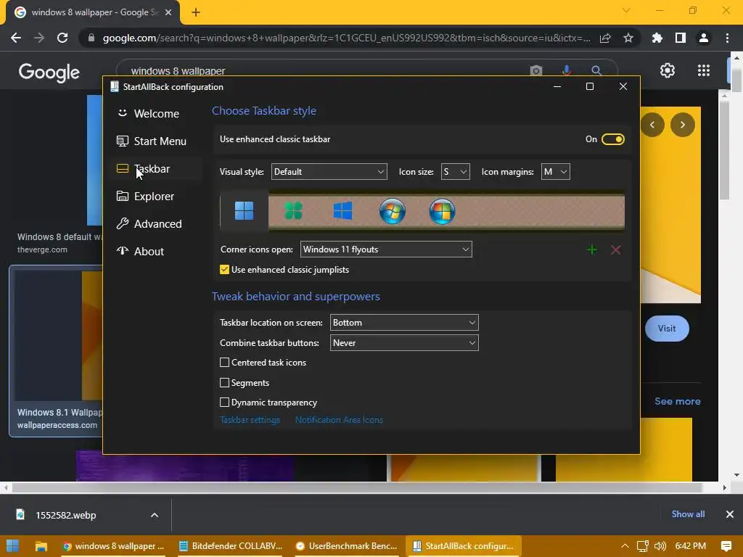This screenshot has width=743, height=557.
Task: Enable Segments checkbox
Action: (225, 382)
